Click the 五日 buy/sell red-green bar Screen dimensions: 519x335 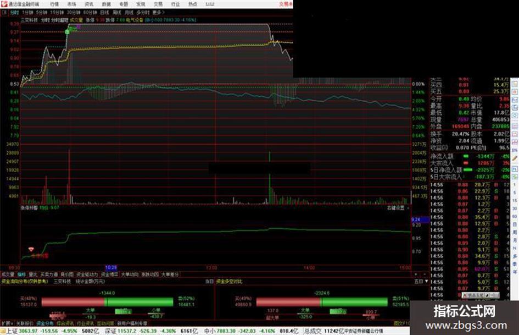point(322,301)
